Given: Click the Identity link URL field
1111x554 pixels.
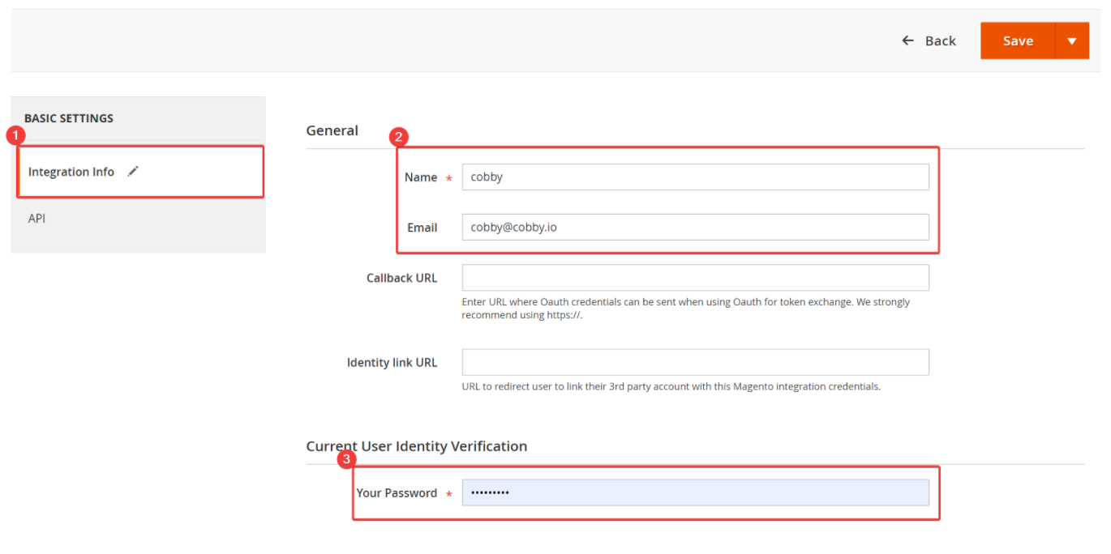Looking at the screenshot, I should (695, 362).
